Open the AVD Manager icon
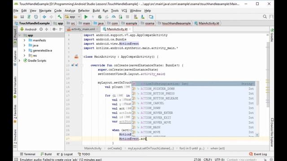The width and height of the screenshot is (287, 161). [135, 17]
